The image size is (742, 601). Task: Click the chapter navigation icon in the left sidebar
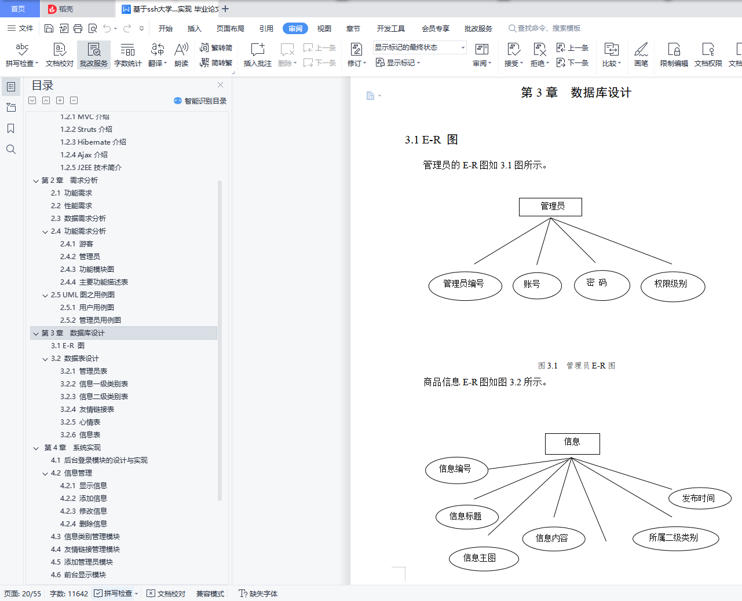pyautogui.click(x=11, y=108)
